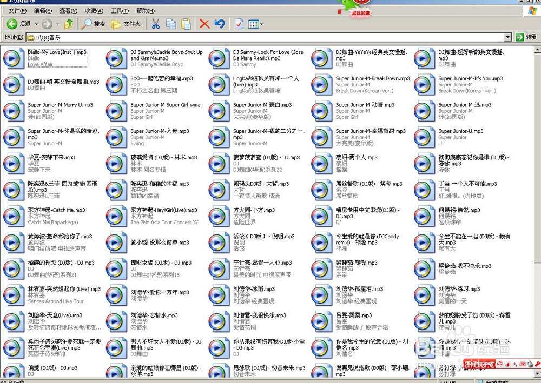Select 黄小琥-没那么简单.mp3 file icon
This screenshot has width=541, height=383.
[x=116, y=242]
